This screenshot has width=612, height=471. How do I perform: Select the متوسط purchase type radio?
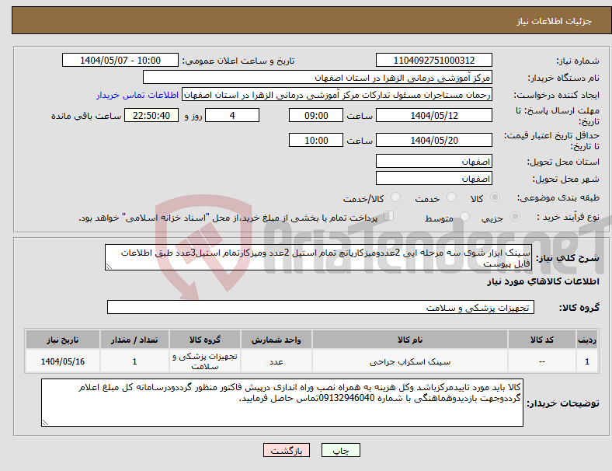point(464,216)
